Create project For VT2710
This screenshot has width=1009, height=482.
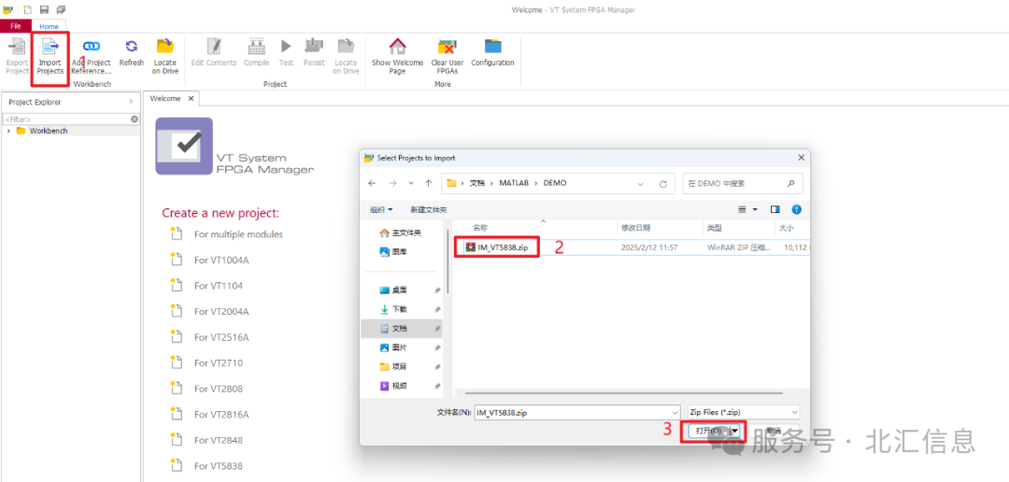[218, 363]
